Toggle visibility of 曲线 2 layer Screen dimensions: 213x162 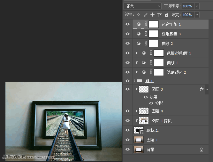[127, 44]
